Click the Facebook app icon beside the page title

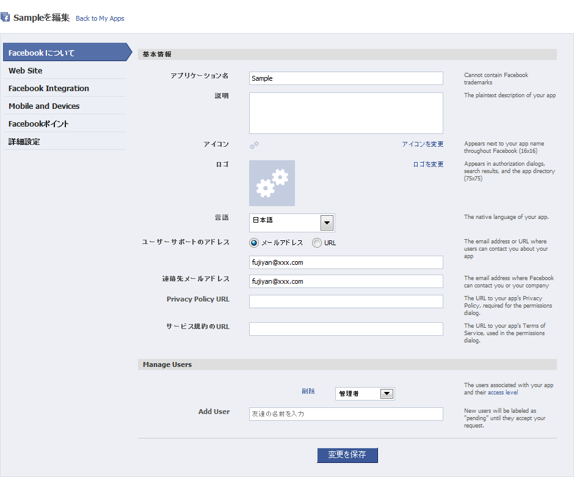(5, 17)
